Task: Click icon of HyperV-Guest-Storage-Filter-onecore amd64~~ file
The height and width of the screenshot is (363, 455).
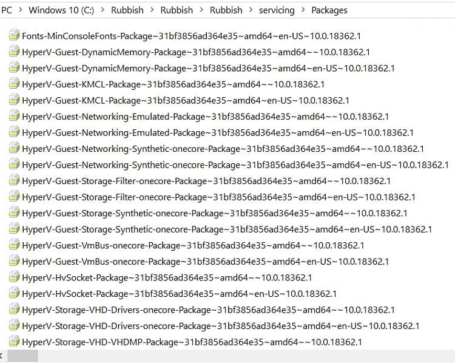Action: 14,180
